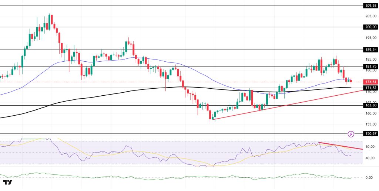This screenshot has width=379, height=191.
Task: Click the red current price label 174,61
Action: tap(370, 82)
